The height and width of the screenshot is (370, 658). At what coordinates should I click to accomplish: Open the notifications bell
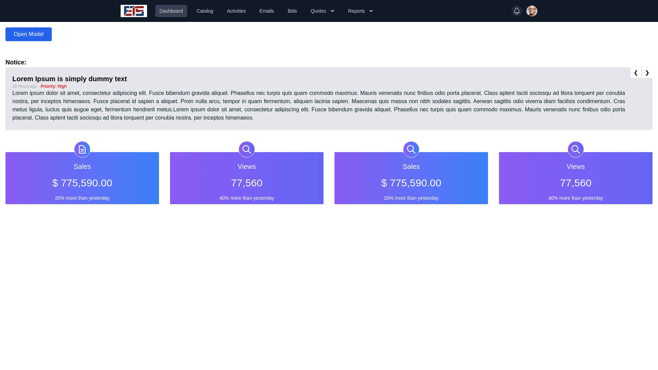click(516, 11)
